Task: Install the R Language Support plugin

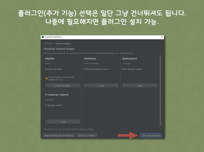Action: (x=63, y=122)
